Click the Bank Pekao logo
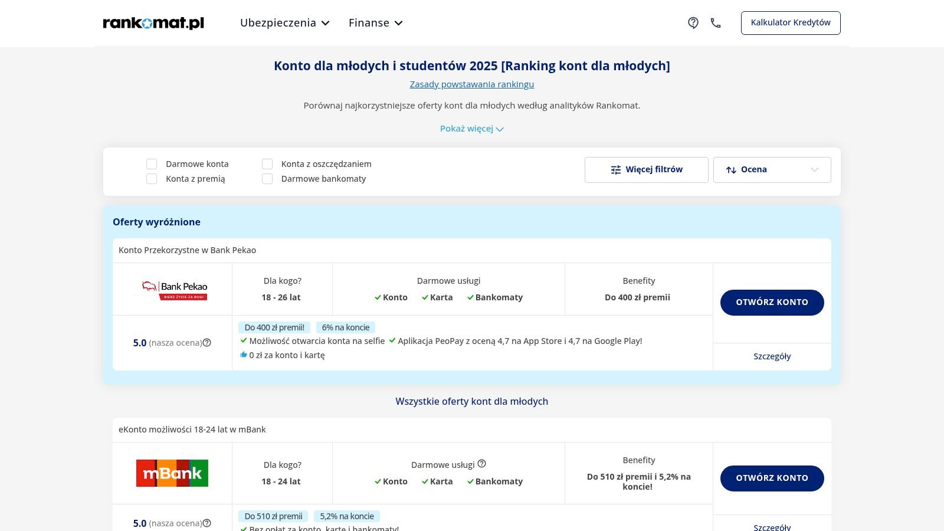The height and width of the screenshot is (531, 944). (172, 289)
